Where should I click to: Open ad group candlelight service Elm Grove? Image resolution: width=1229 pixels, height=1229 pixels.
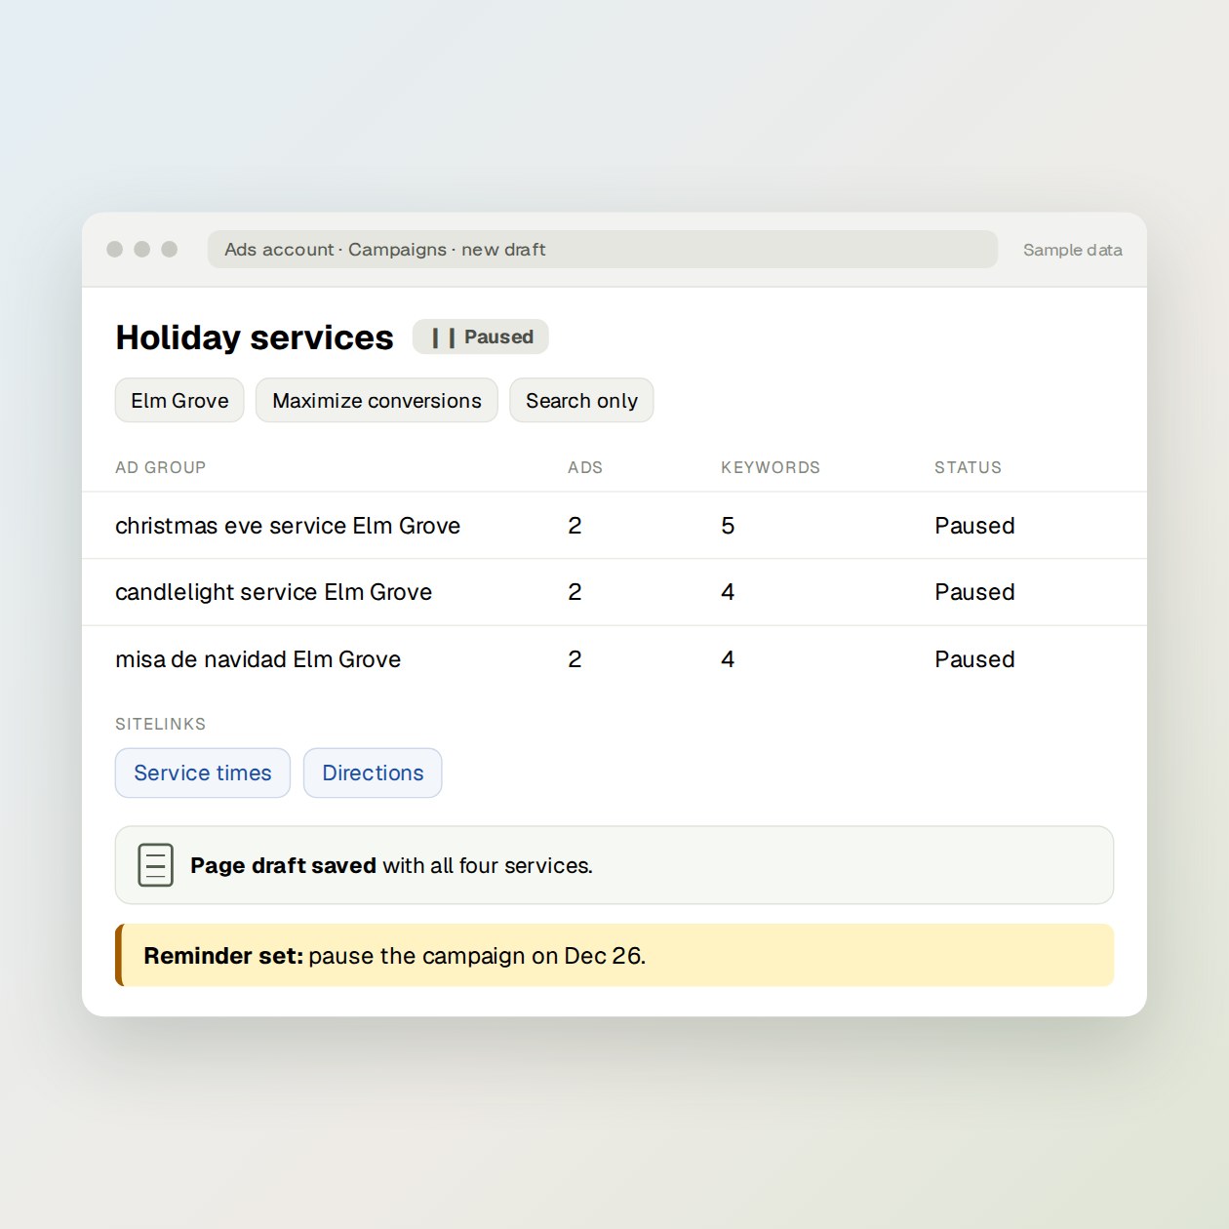click(274, 592)
